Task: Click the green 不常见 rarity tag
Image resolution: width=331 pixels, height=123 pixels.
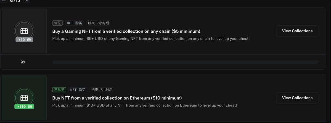Action: coord(59,90)
